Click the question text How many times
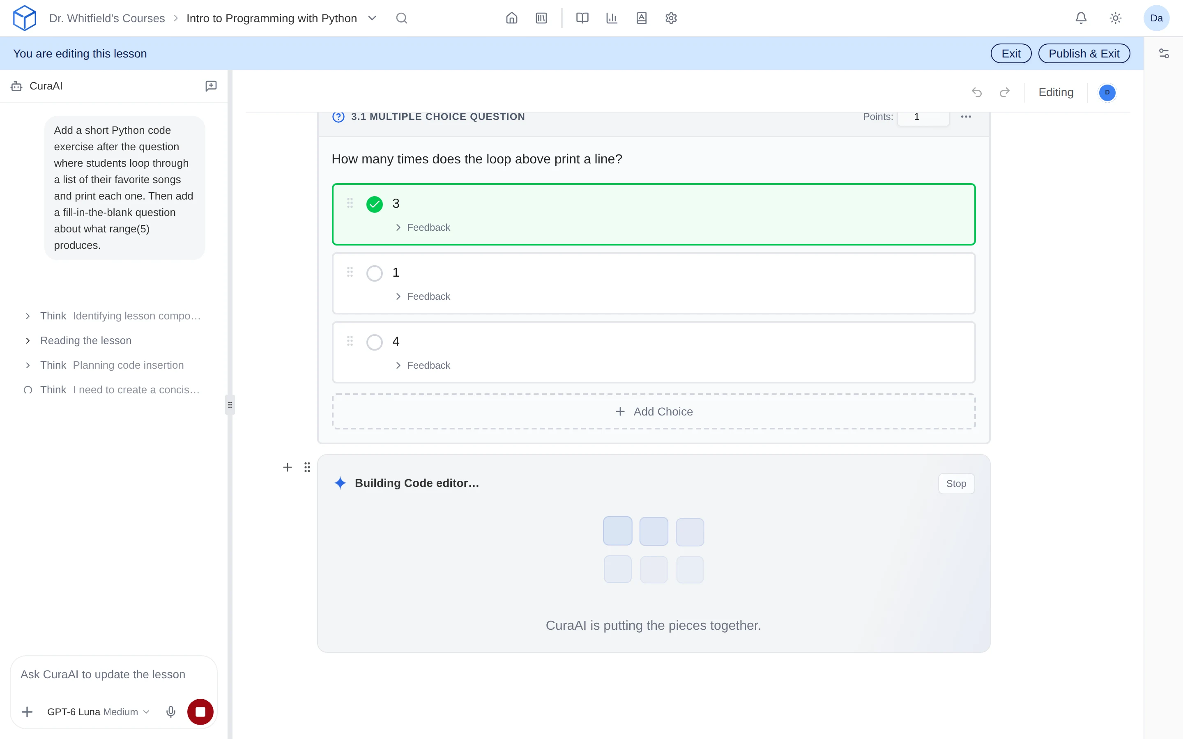The height and width of the screenshot is (739, 1183). coord(476,159)
